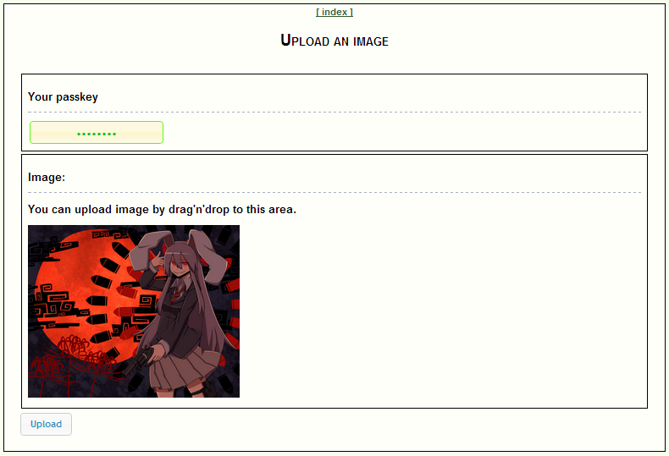This screenshot has height=456, width=669.
Task: Click the Upload an image heading
Action: [334, 41]
